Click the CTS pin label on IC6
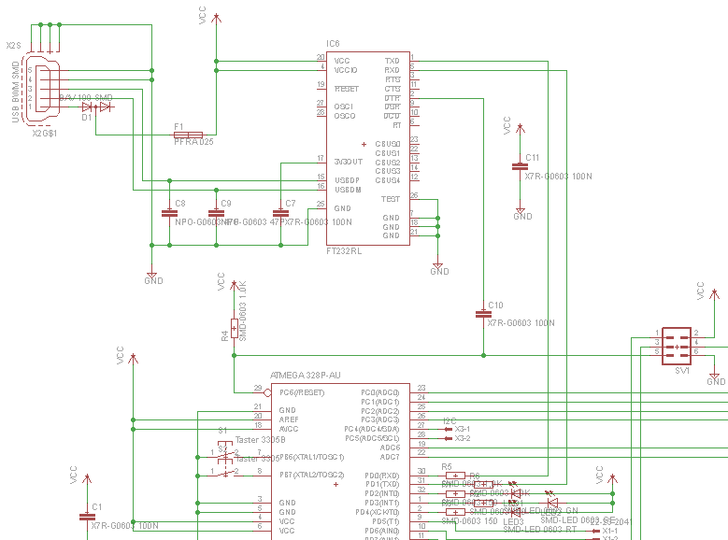This screenshot has width=728, height=540. coord(393,89)
